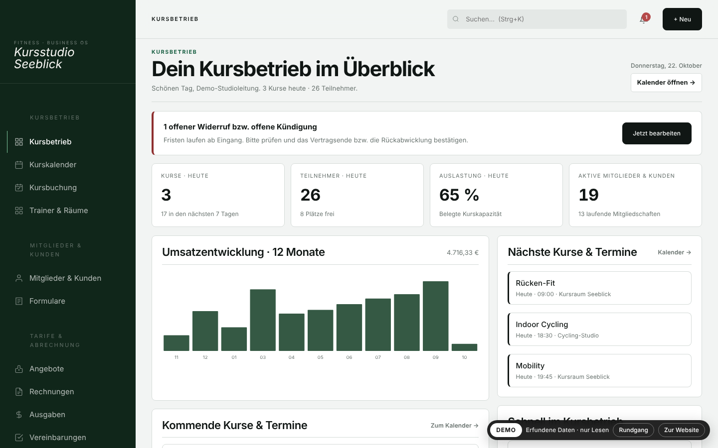Open Mitglieder & Kunden section
The width and height of the screenshot is (718, 448).
(x=68, y=278)
